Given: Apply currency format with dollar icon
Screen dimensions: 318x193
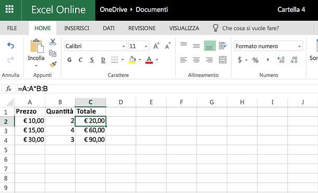Looking at the screenshot, I should (240, 60).
